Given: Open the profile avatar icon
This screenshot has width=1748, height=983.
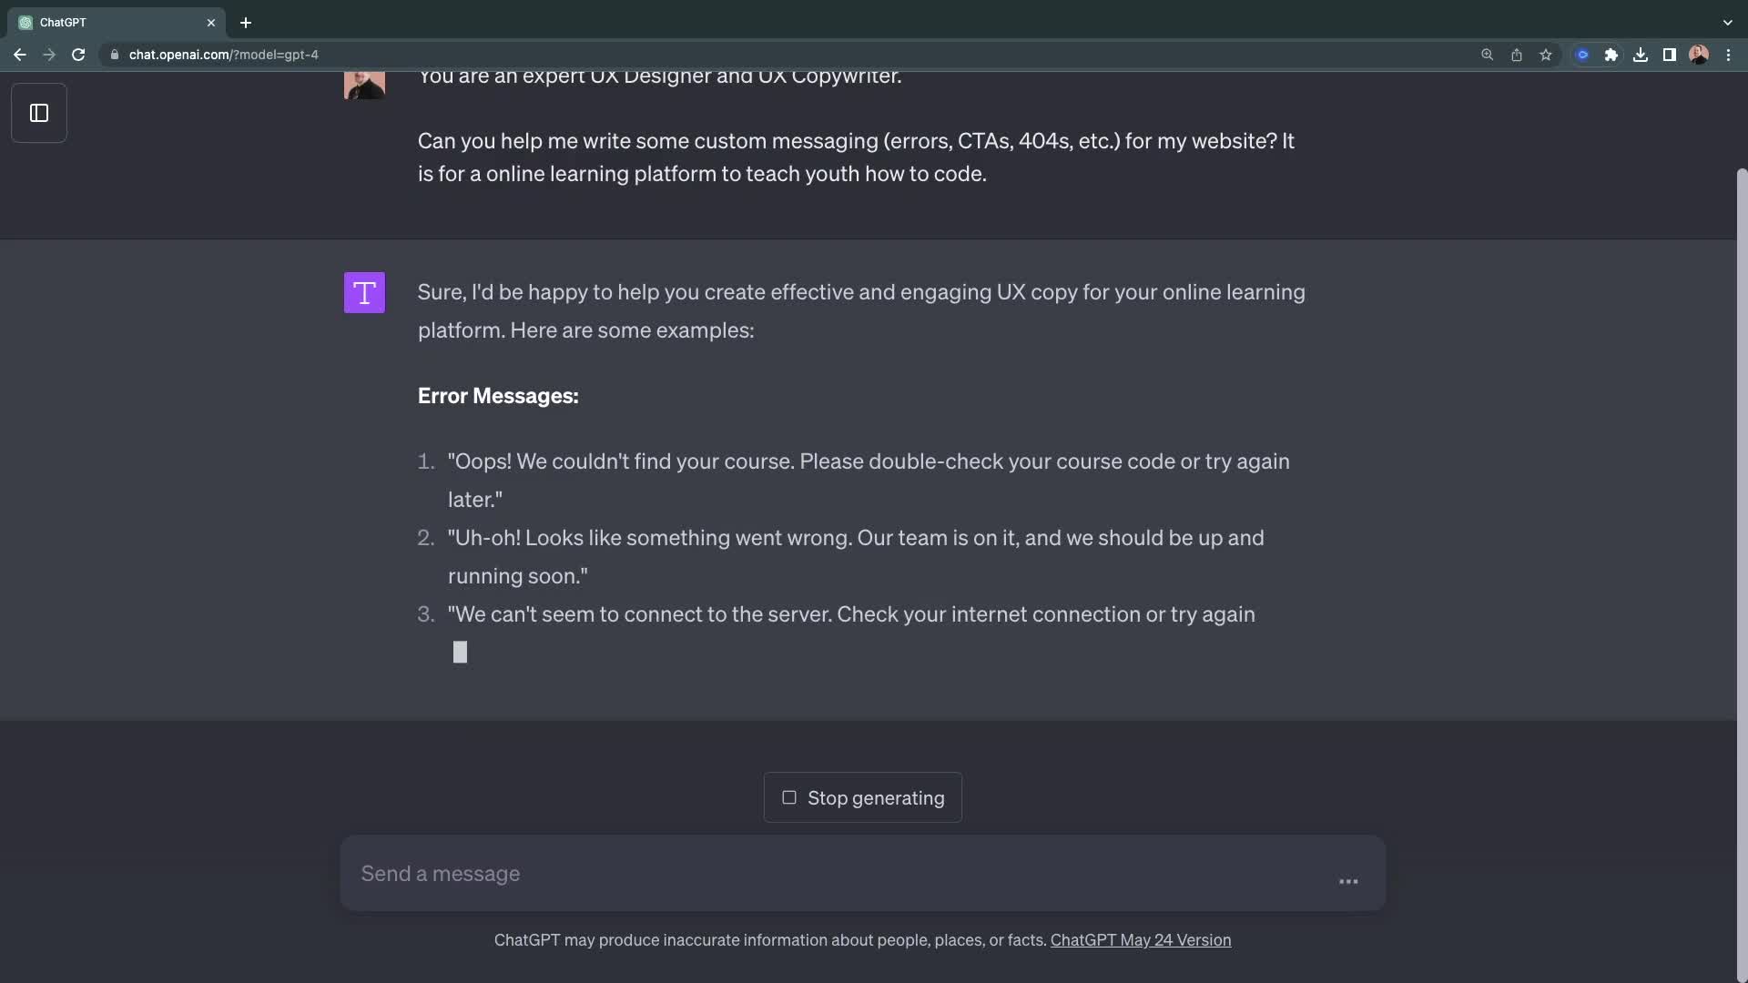Looking at the screenshot, I should 1699,55.
